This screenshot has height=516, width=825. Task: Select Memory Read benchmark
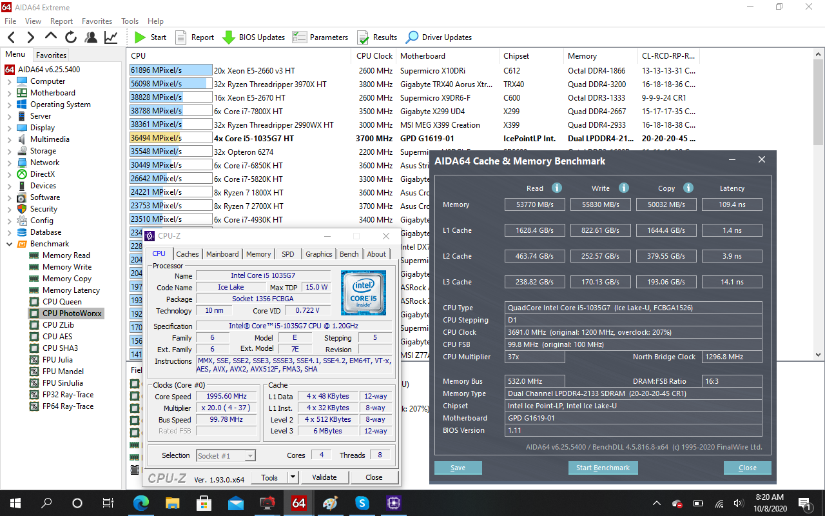pyautogui.click(x=66, y=255)
